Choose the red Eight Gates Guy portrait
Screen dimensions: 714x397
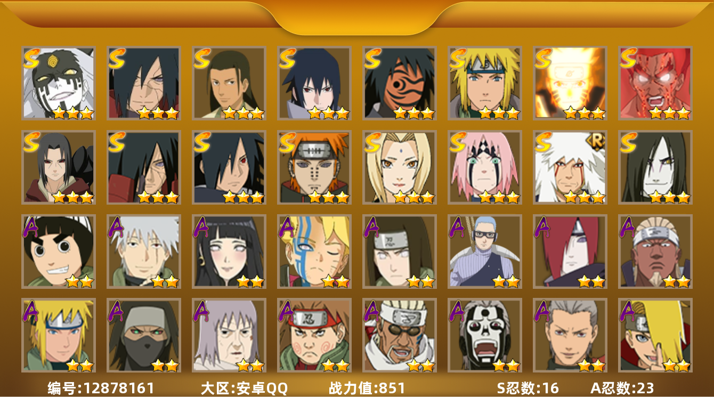[x=655, y=83]
